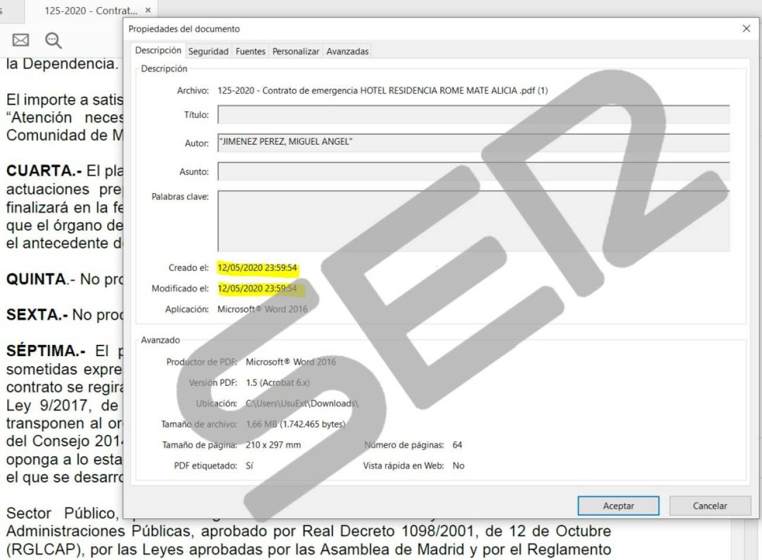Click the Versión PDF value 1.5 (Acrobat 6.x)
This screenshot has height=560, width=762.
pos(277,383)
